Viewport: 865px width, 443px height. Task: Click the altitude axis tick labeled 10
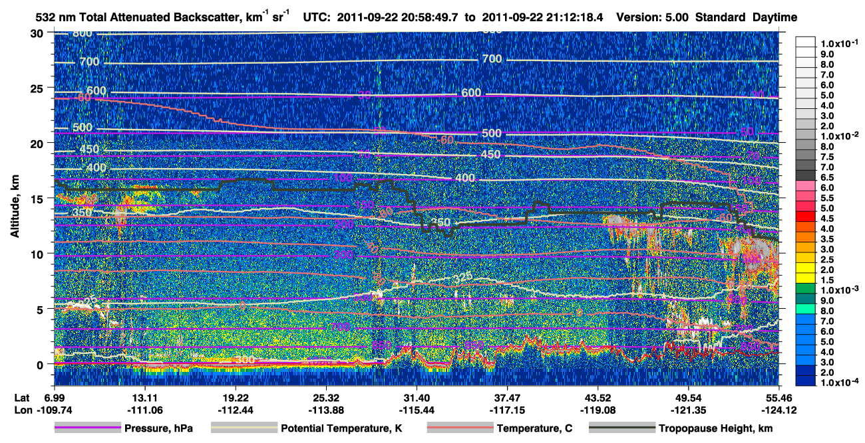tap(38, 254)
